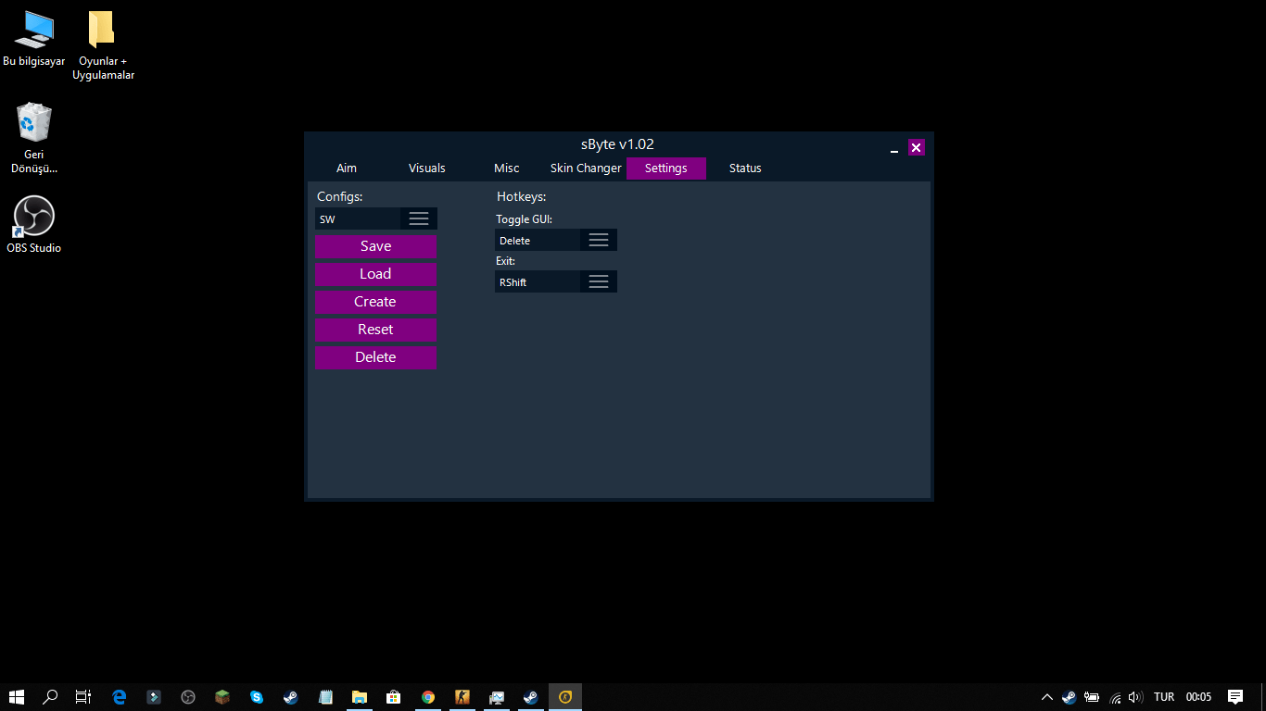Open the Aim tab
This screenshot has height=711, width=1266.
pyautogui.click(x=347, y=168)
